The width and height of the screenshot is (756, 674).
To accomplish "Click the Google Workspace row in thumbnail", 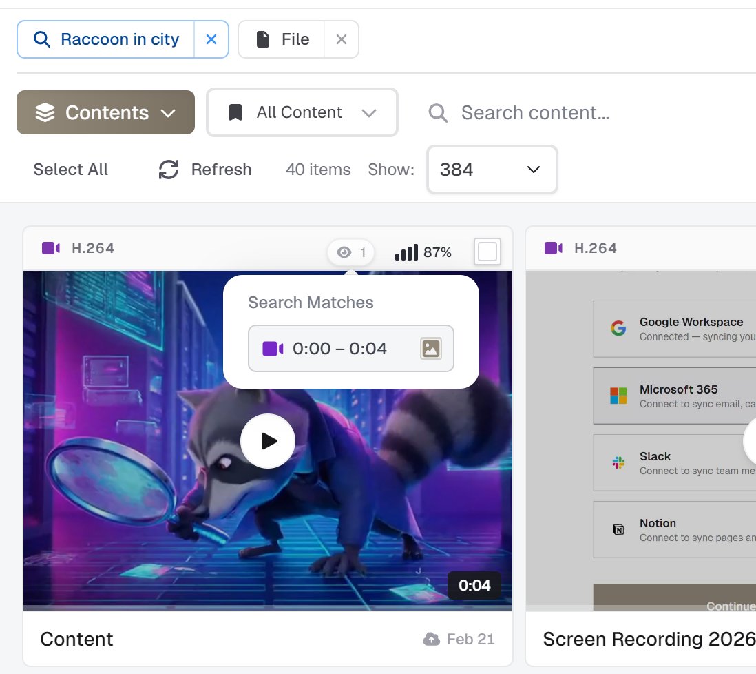I will pyautogui.click(x=675, y=329).
